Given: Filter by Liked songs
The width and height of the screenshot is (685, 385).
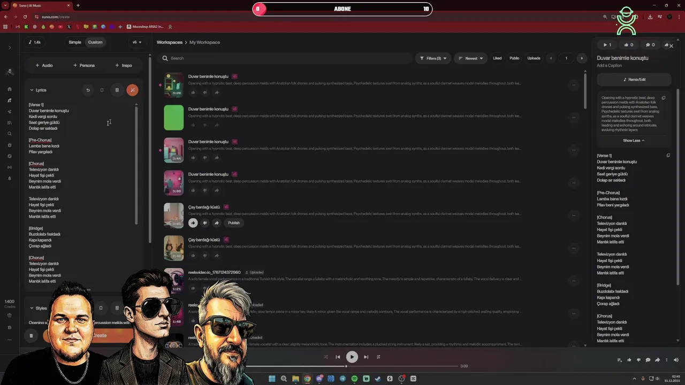Looking at the screenshot, I should 497,58.
